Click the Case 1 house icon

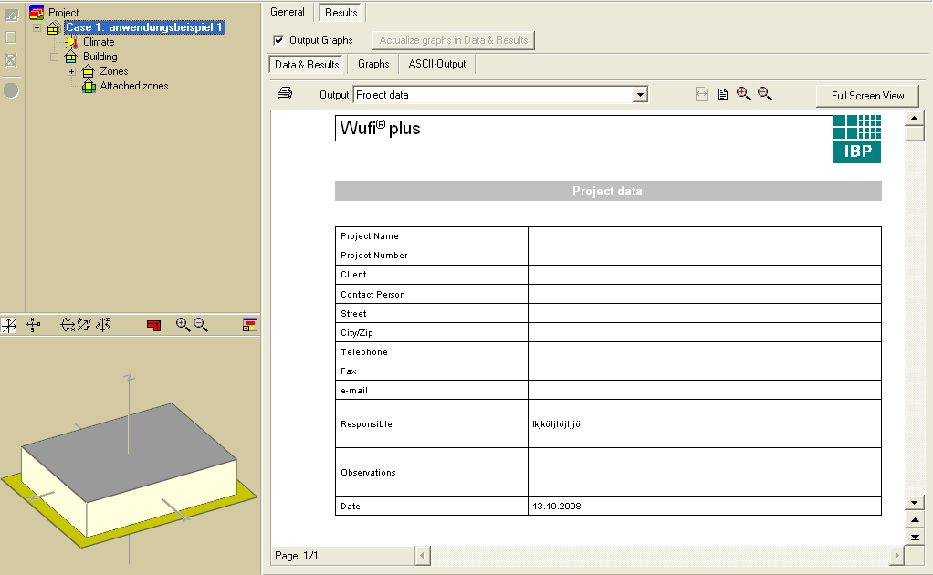(x=53, y=27)
